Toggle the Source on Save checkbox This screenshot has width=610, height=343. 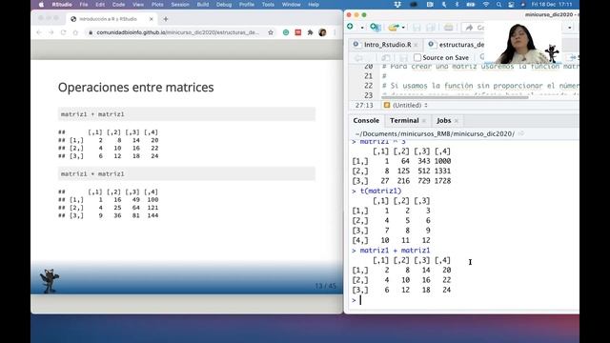click(417, 57)
